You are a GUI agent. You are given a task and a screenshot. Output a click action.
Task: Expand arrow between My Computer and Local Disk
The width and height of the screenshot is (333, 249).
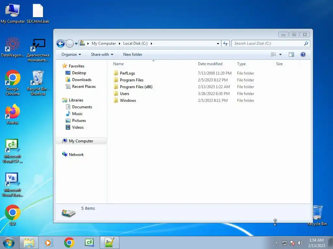(119, 44)
